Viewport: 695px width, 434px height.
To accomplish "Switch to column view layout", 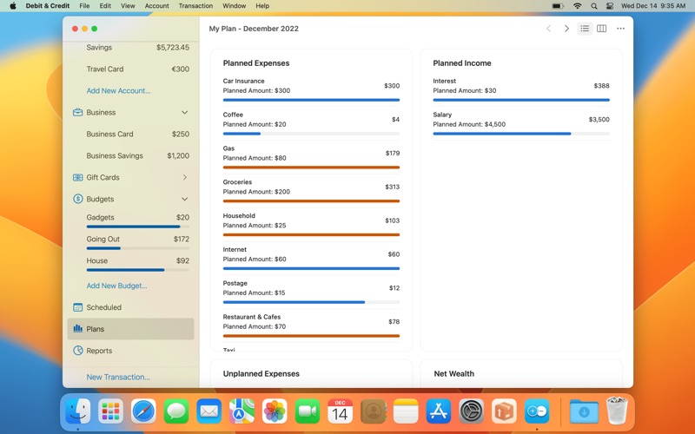I will pyautogui.click(x=601, y=29).
